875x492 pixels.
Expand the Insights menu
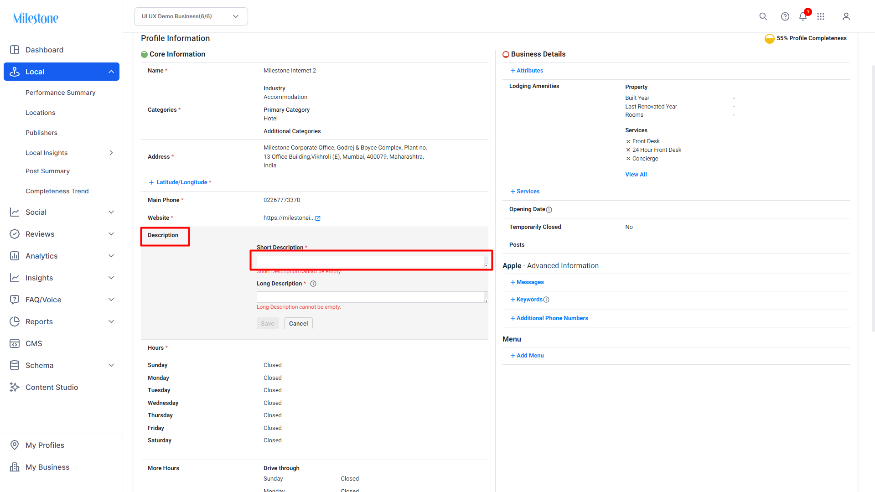coord(111,278)
